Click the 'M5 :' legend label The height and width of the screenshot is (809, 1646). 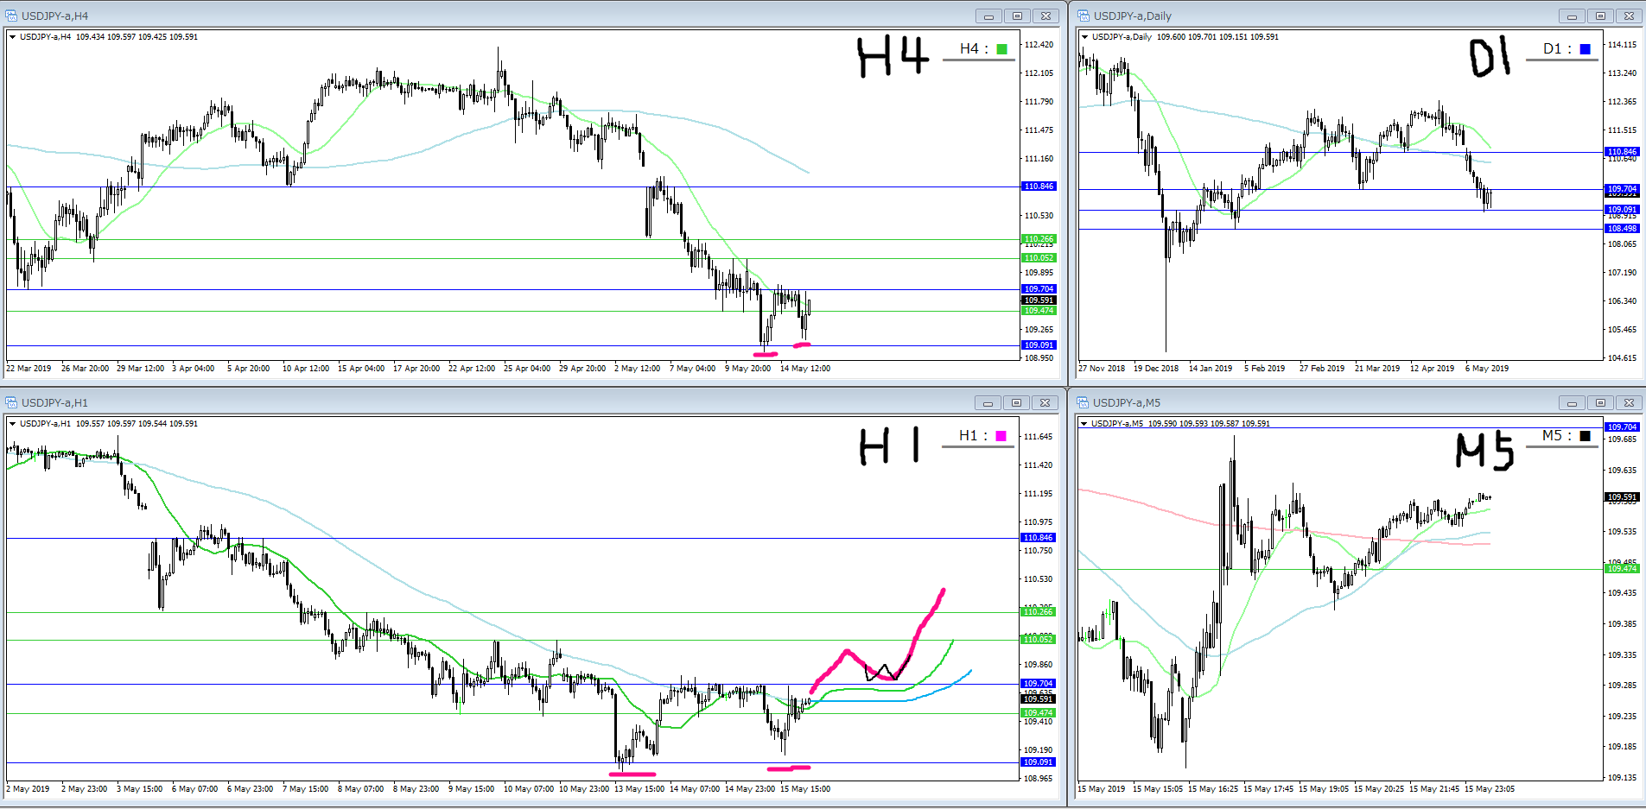[x=1557, y=436]
